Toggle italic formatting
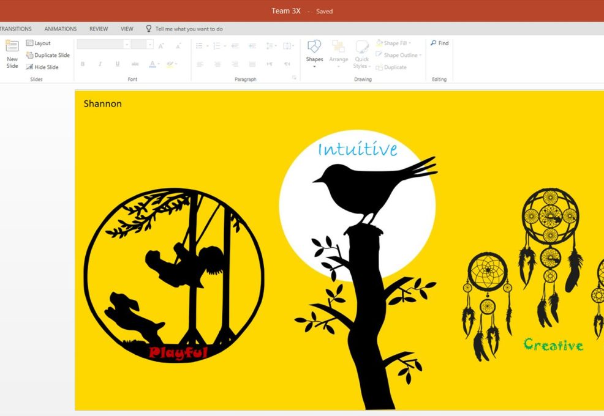The height and width of the screenshot is (416, 604). click(x=100, y=64)
